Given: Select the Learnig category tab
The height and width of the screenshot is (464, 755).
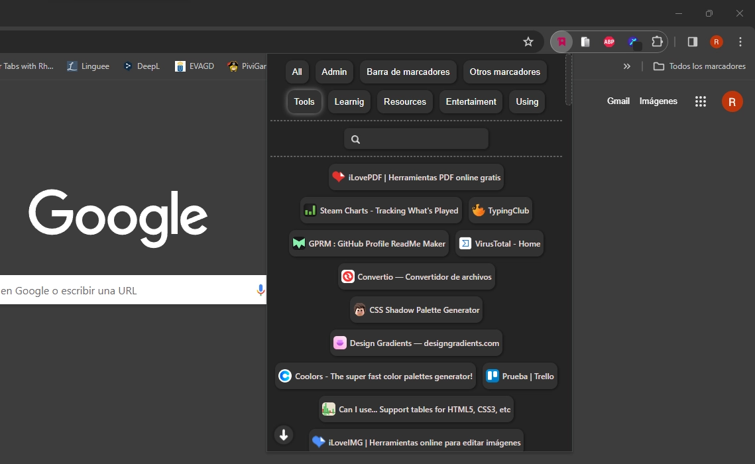Looking at the screenshot, I should 349,101.
